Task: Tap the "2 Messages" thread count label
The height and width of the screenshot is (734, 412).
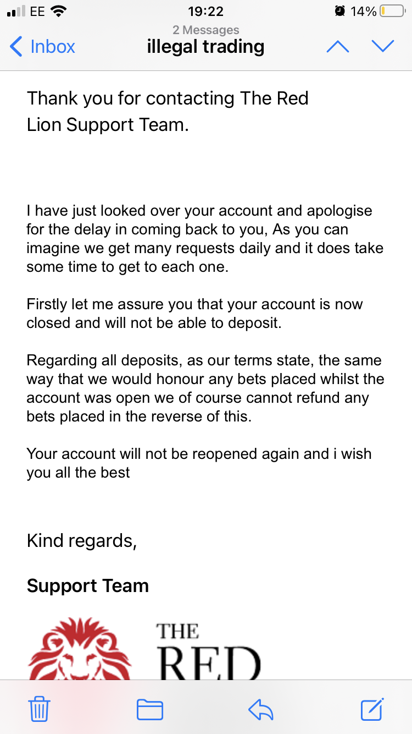Action: pyautogui.click(x=206, y=30)
